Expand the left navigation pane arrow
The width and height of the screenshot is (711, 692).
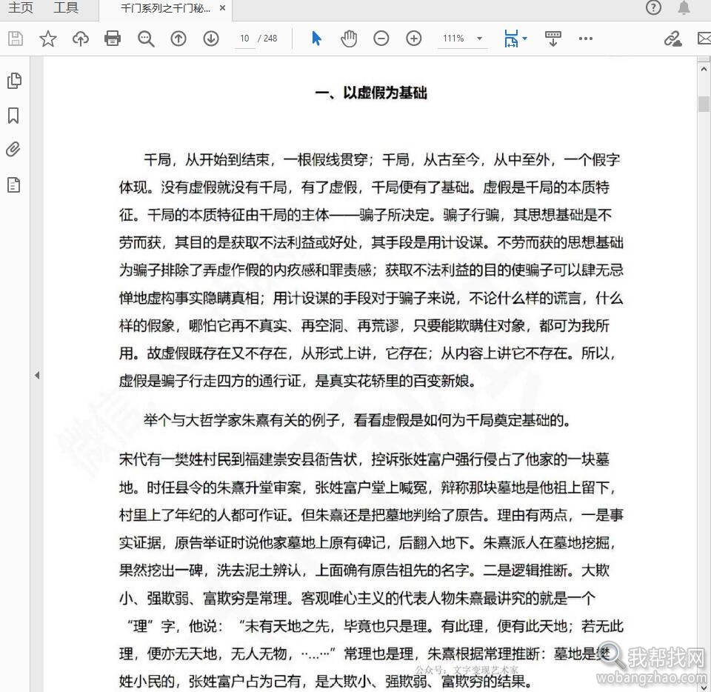(x=37, y=375)
